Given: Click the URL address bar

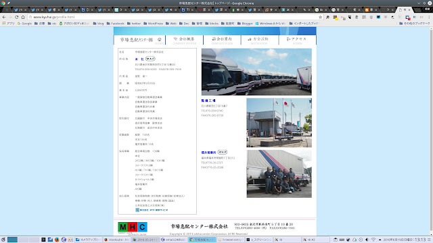Looking at the screenshot, I should (x=175, y=17).
